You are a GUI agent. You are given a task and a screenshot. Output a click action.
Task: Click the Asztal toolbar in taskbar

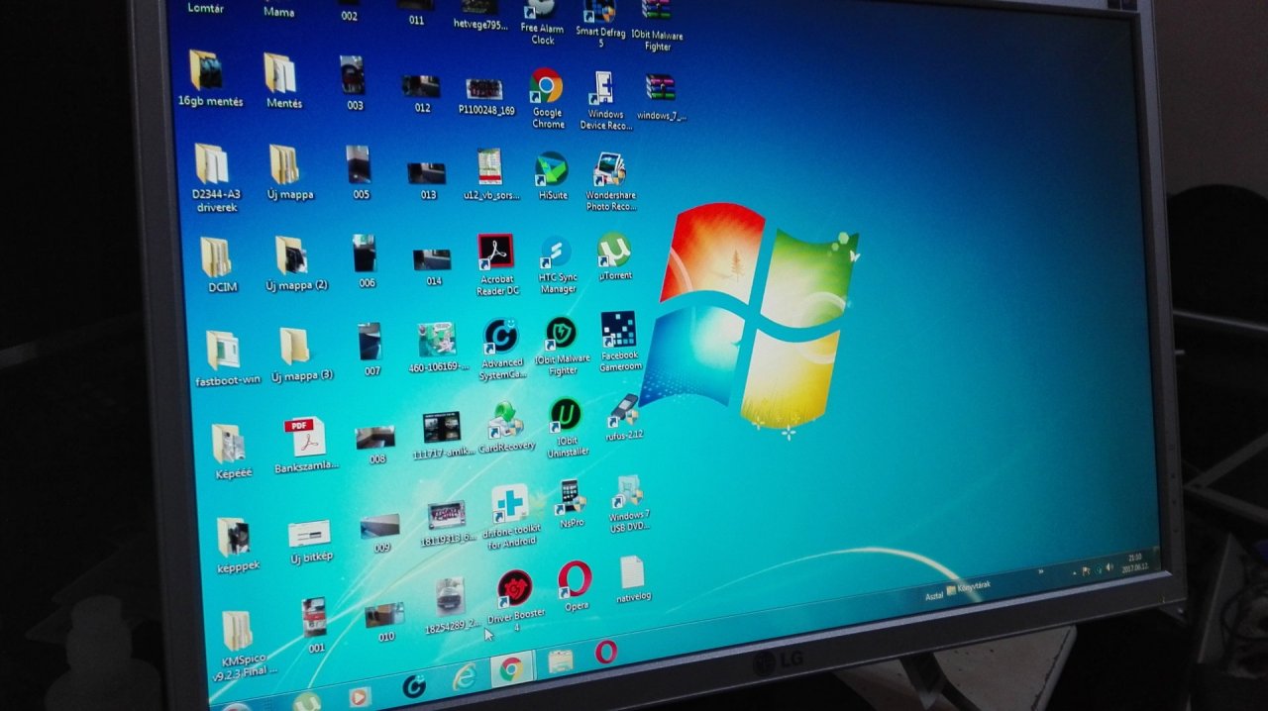[933, 595]
